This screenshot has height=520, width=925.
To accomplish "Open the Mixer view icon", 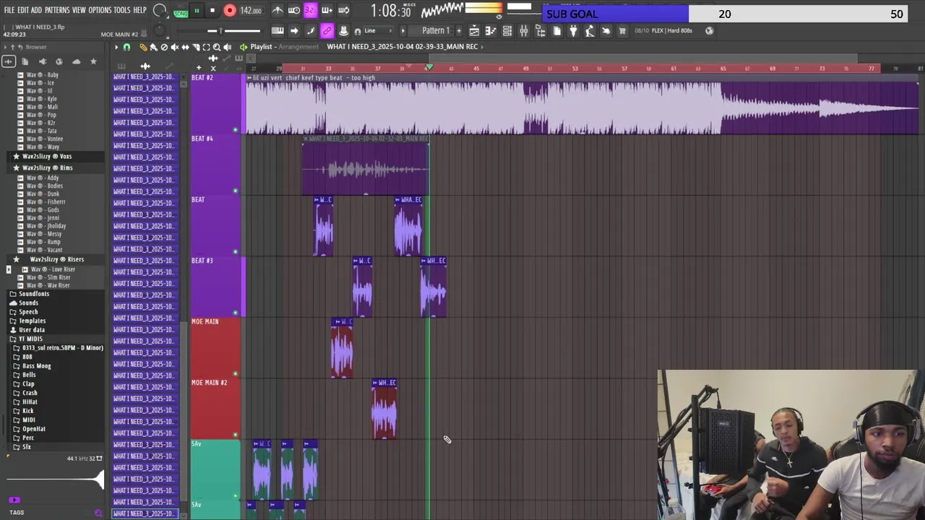I will click(x=524, y=30).
